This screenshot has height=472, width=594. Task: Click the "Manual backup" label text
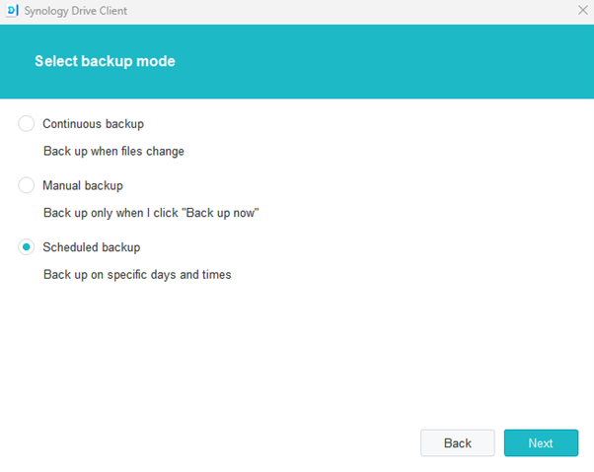[x=83, y=185]
